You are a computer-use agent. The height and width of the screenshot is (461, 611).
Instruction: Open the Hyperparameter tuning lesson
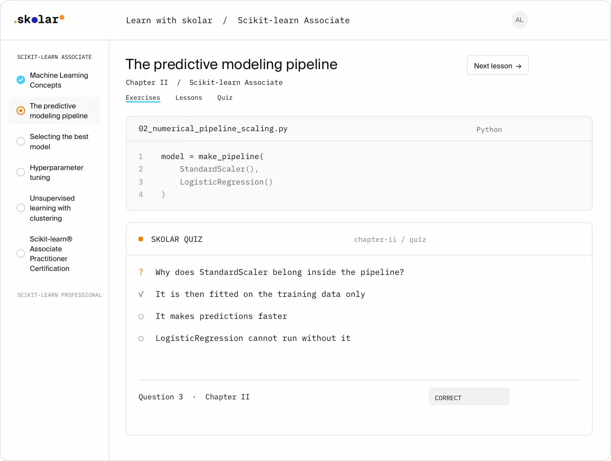[x=57, y=172]
